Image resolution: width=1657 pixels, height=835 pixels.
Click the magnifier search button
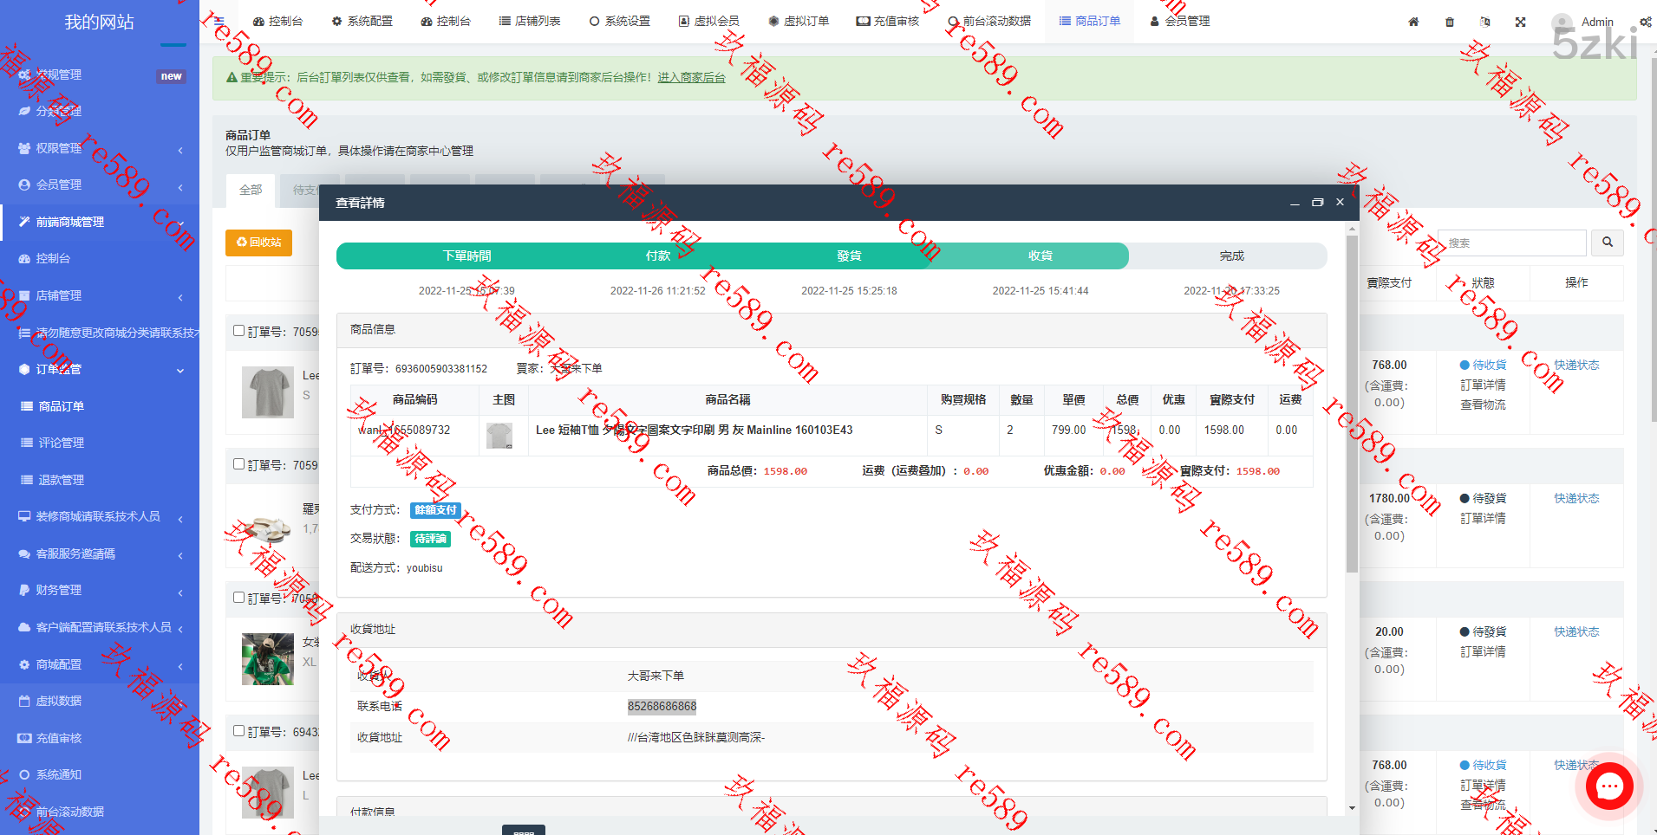(1607, 243)
